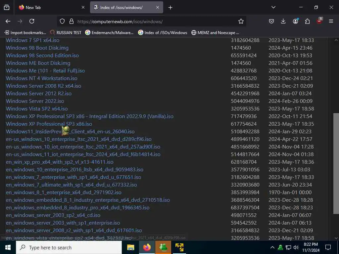Click the taskbar search box
This screenshot has height=254, width=339.
(x=69, y=247)
